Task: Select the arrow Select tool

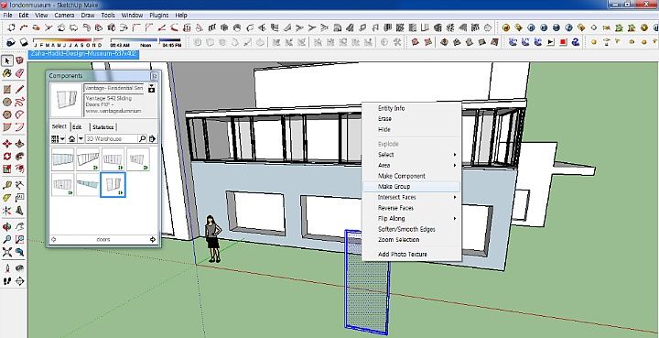Action: coord(7,61)
